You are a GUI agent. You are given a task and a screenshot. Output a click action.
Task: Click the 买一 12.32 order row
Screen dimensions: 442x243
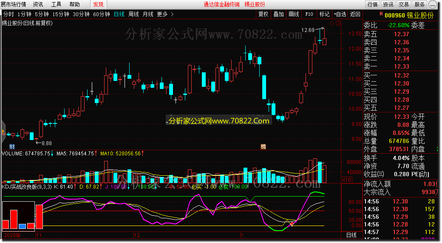click(400, 76)
